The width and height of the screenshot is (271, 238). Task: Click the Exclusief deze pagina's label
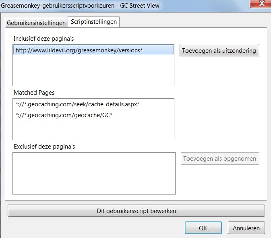44,147
